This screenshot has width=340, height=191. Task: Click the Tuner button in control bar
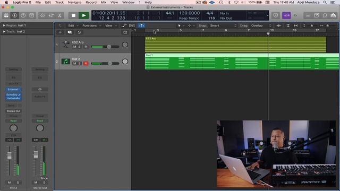276,15
